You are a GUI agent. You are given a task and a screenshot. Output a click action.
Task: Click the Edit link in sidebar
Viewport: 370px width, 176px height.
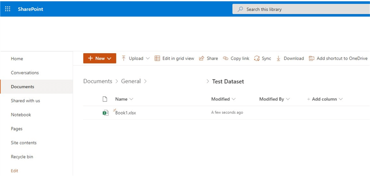14,171
